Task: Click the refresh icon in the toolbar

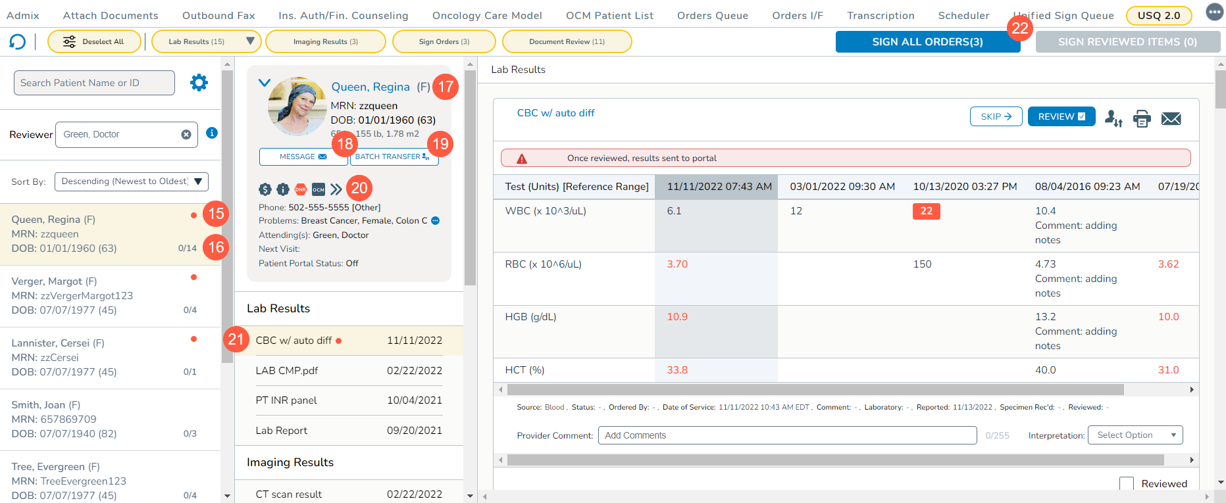Action: (x=17, y=42)
